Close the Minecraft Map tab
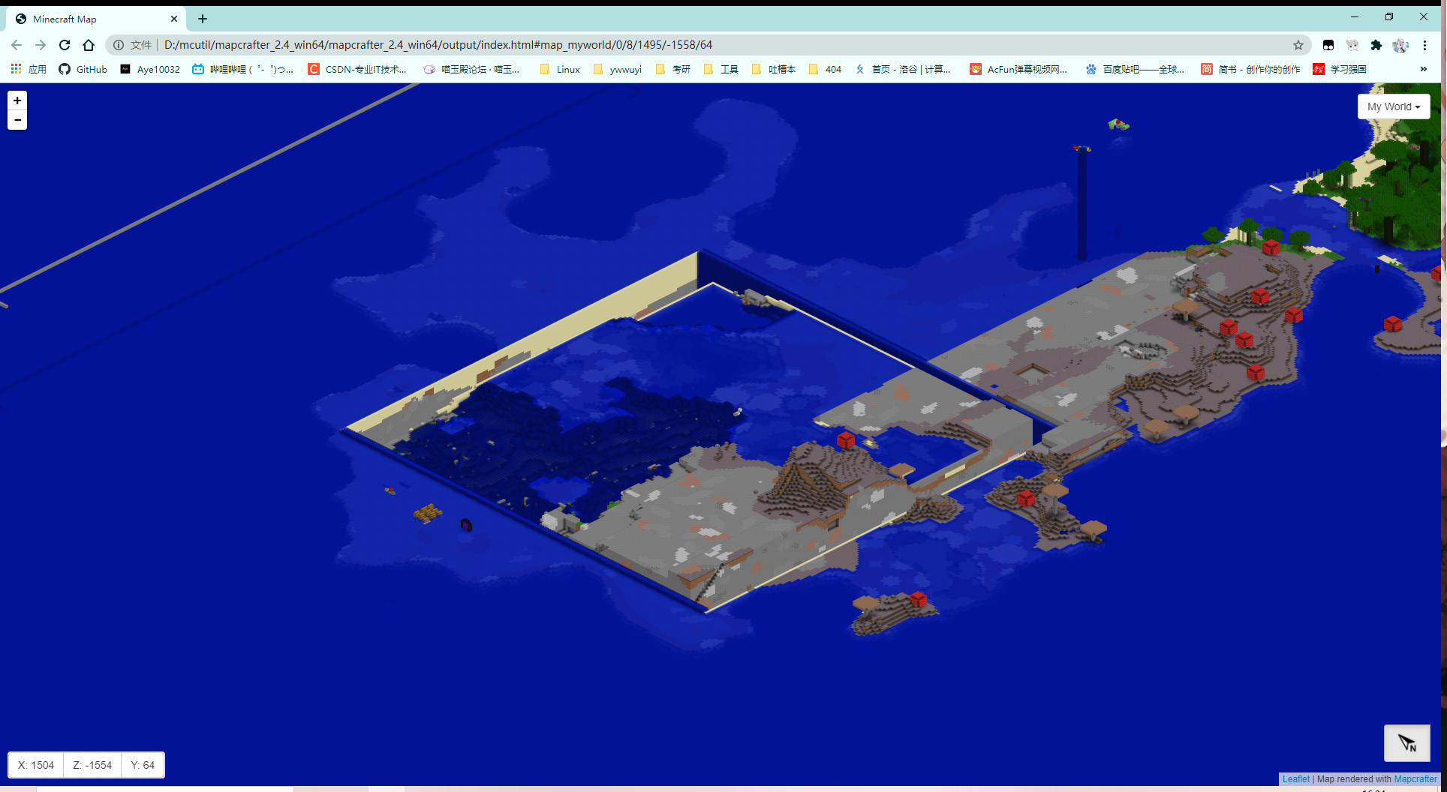 pyautogui.click(x=174, y=19)
